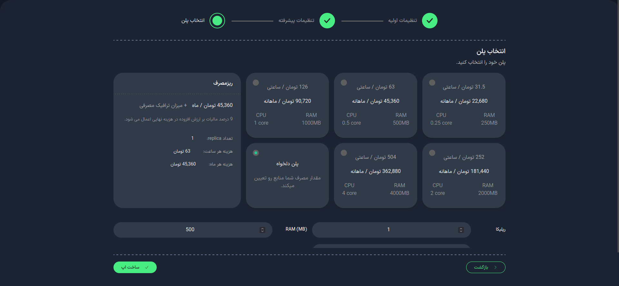619x286 pixels.
Task: Click the 1 core CPU value
Action: pyautogui.click(x=261, y=123)
